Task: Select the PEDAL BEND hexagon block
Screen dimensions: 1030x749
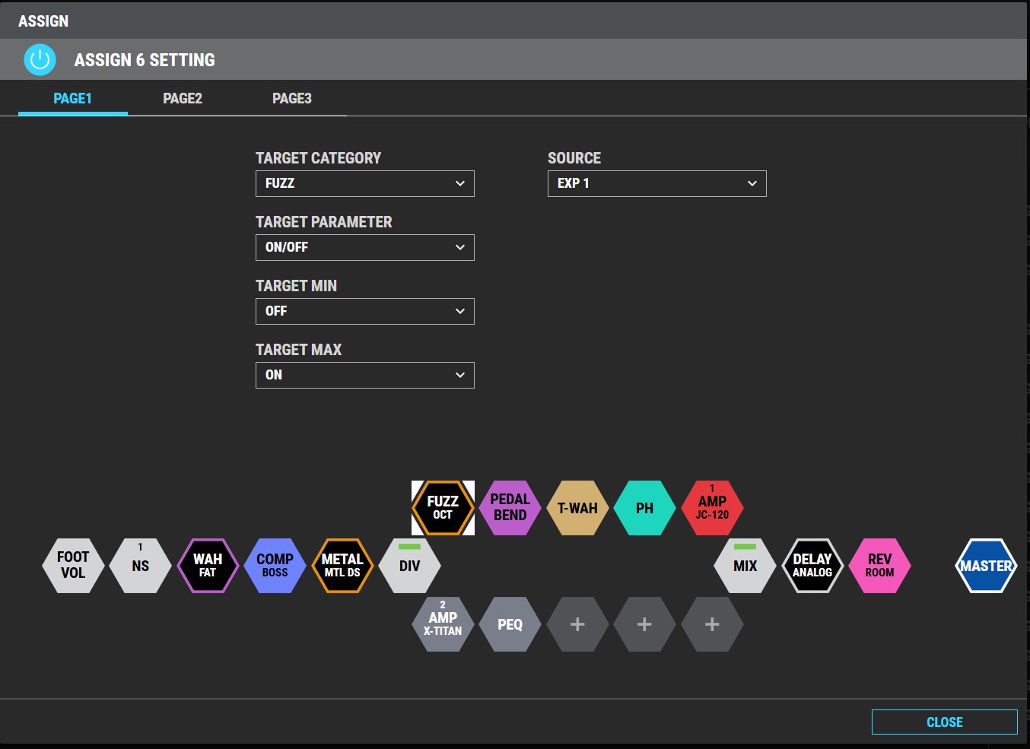Action: tap(510, 508)
